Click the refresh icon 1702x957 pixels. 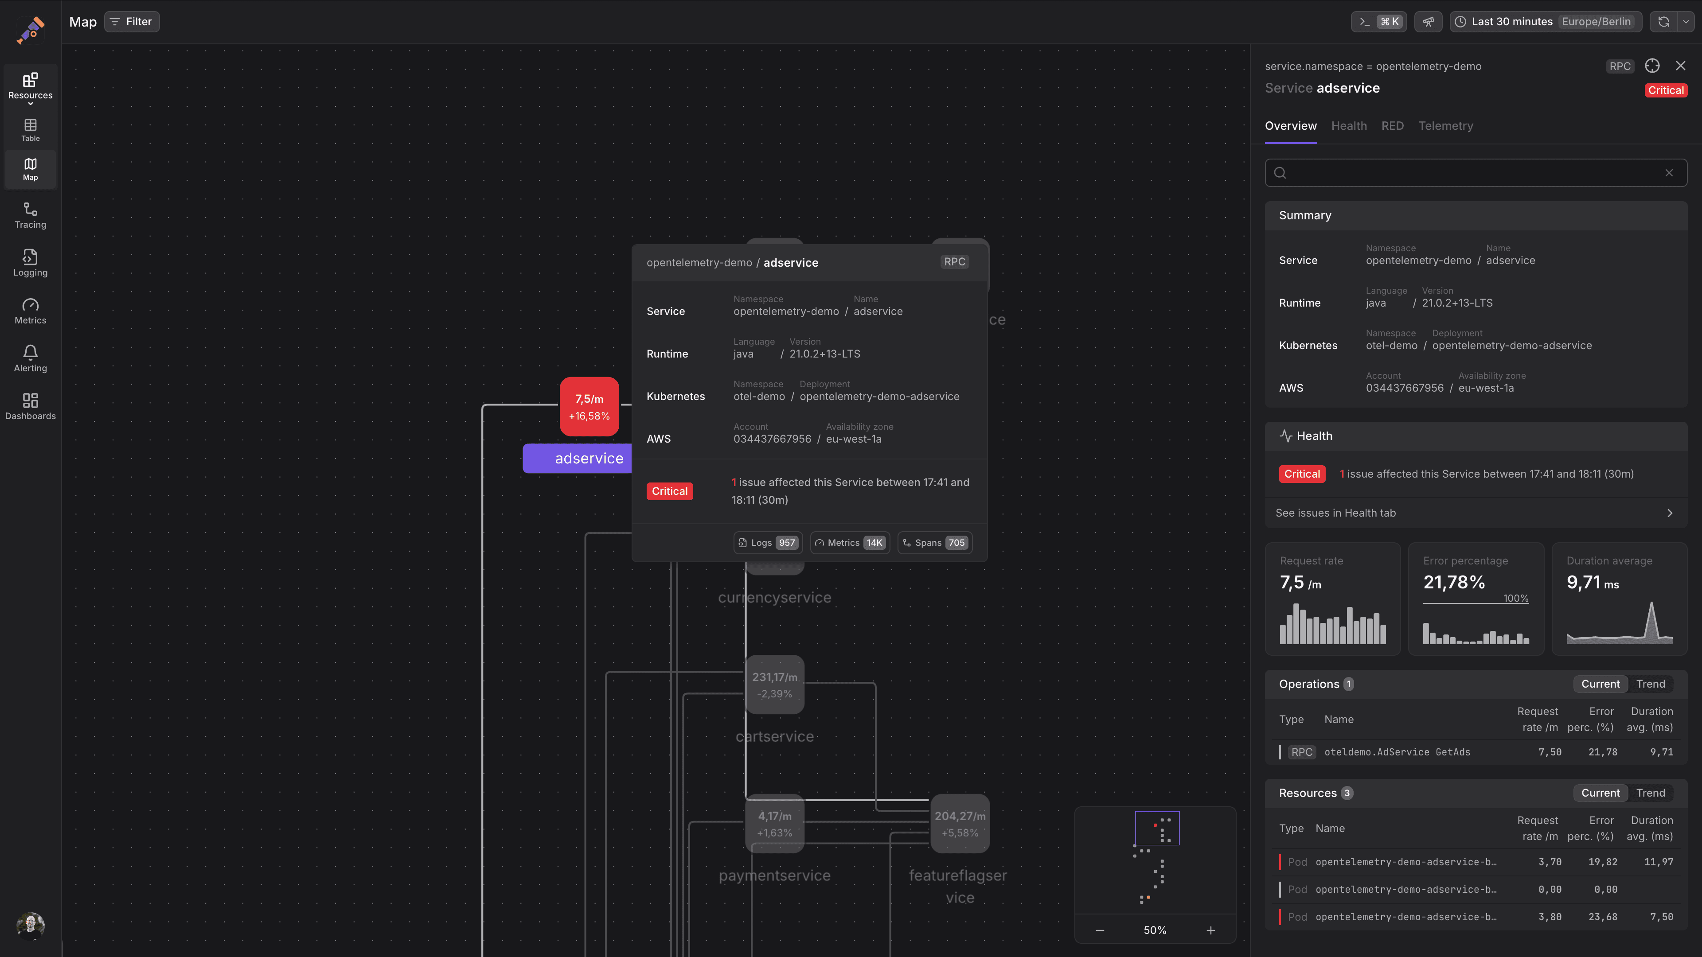(1664, 22)
